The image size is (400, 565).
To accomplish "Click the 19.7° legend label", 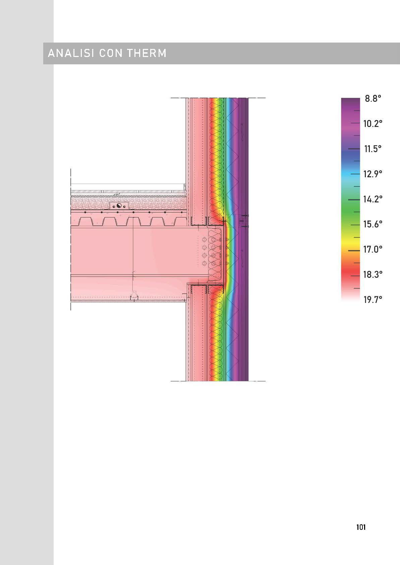I will point(373,300).
